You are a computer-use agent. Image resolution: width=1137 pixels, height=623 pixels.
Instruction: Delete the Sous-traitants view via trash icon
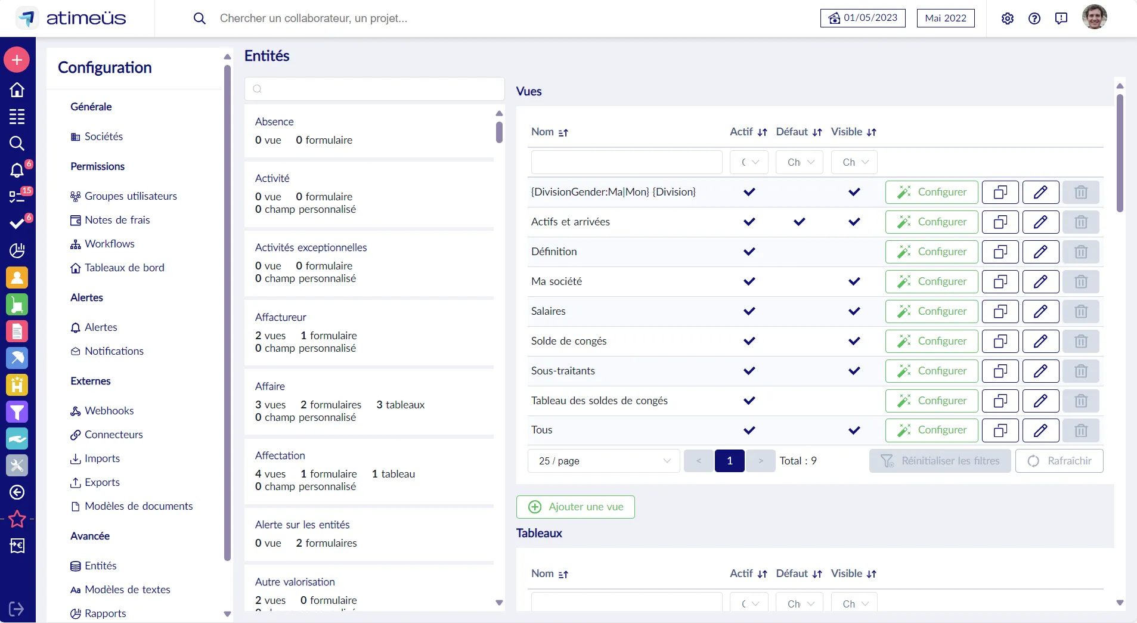(x=1081, y=371)
